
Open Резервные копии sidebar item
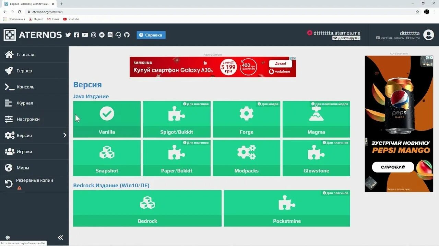pos(34,184)
